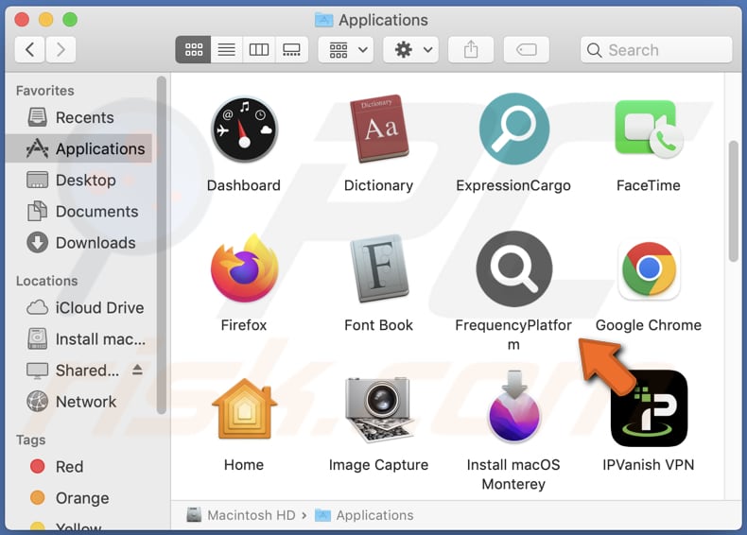Select the IPVanish VPN app icon
The width and height of the screenshot is (747, 535).
649,408
